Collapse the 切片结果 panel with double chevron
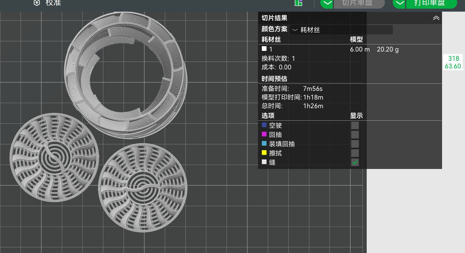This screenshot has width=465, height=253. pyautogui.click(x=436, y=18)
